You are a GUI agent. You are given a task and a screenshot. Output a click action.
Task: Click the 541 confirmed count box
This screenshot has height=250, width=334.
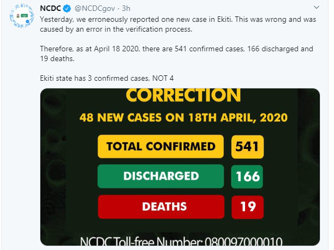247,147
